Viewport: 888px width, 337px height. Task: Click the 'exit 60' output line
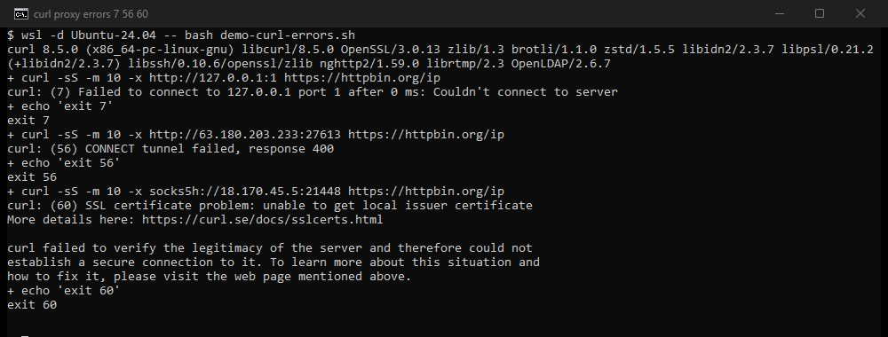click(32, 304)
